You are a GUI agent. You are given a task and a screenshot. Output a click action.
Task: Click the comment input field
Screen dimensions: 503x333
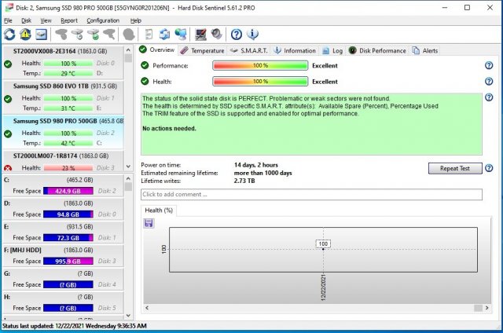point(311,194)
